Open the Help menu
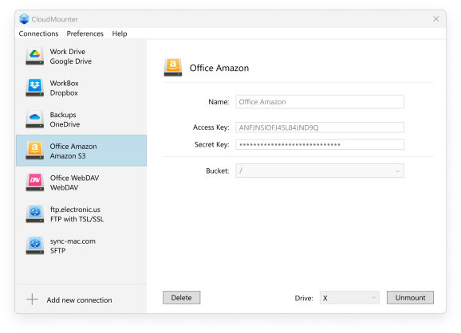 [x=120, y=33]
